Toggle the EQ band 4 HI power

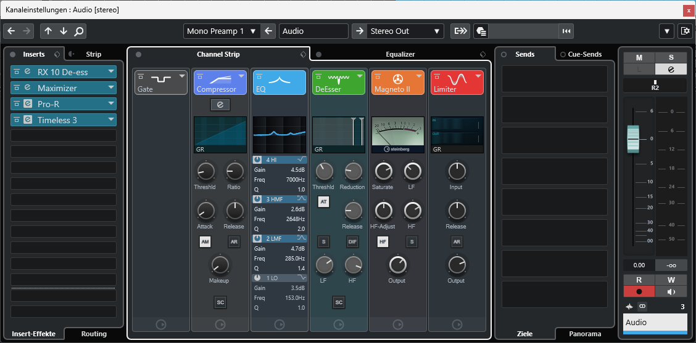point(259,160)
